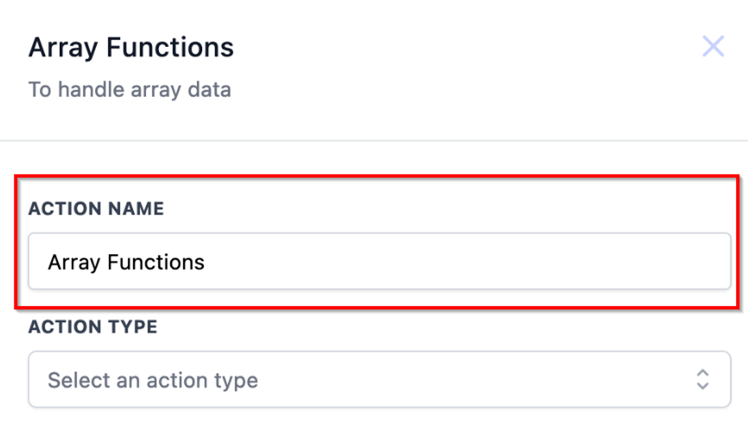The width and height of the screenshot is (748, 437).
Task: Click the ACTION TYPE label
Action: (x=93, y=327)
